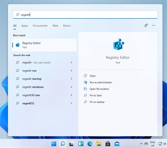Open Task View from the taskbar
Screen dimensions: 167x148
[x=72, y=144]
